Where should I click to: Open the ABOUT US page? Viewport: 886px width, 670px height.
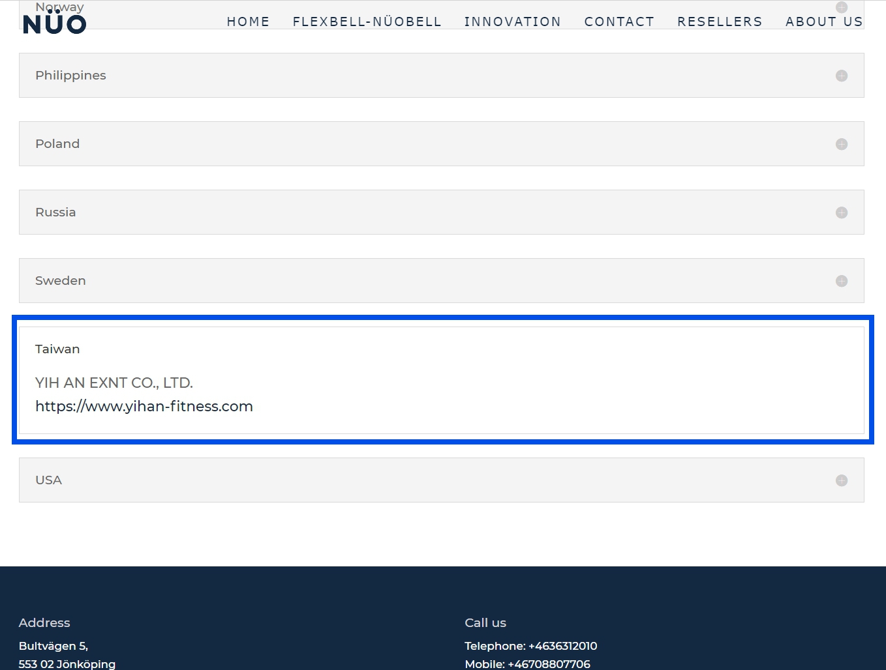(824, 22)
